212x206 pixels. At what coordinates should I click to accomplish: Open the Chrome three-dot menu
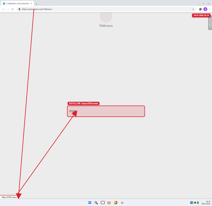[209, 9]
